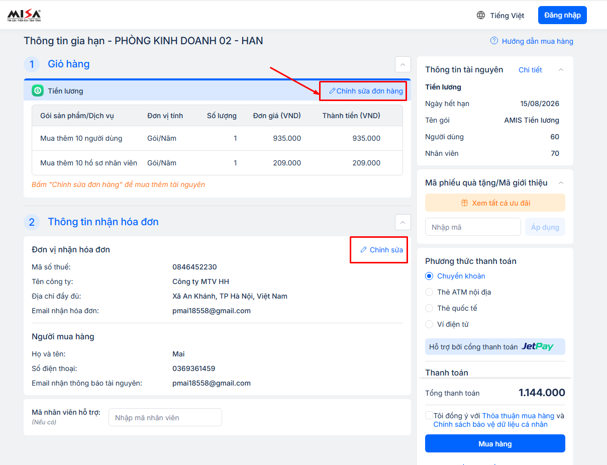Click the Mua hàng button

[x=495, y=443]
